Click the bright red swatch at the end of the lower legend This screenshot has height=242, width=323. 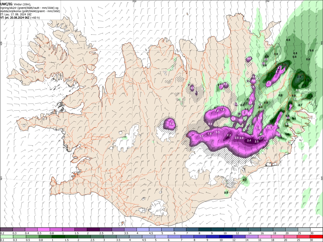click(x=316, y=236)
